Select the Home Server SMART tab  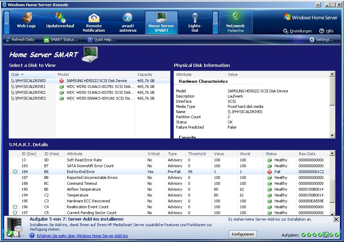pos(161,22)
